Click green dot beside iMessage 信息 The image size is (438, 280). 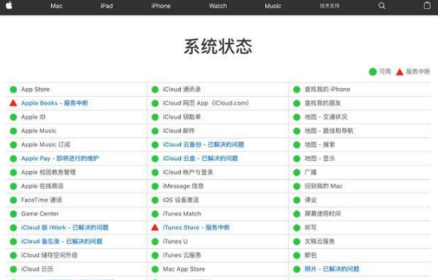coord(155,186)
